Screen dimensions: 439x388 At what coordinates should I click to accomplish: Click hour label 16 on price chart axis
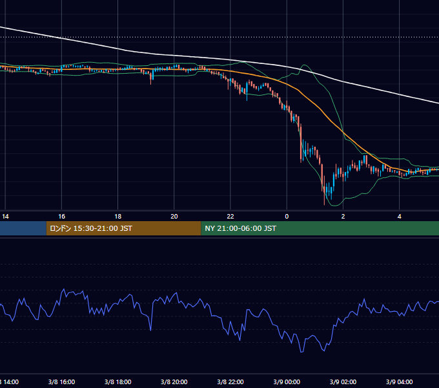click(61, 217)
